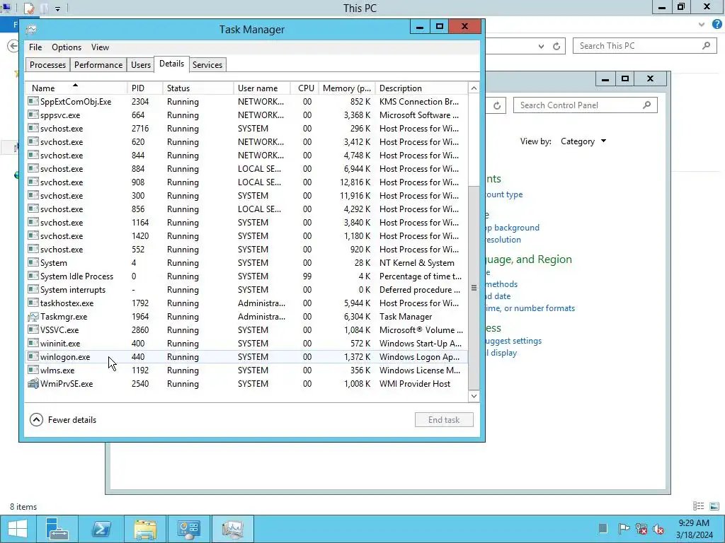This screenshot has height=543, width=725.
Task: Switch to the Processes tab
Action: (x=47, y=65)
